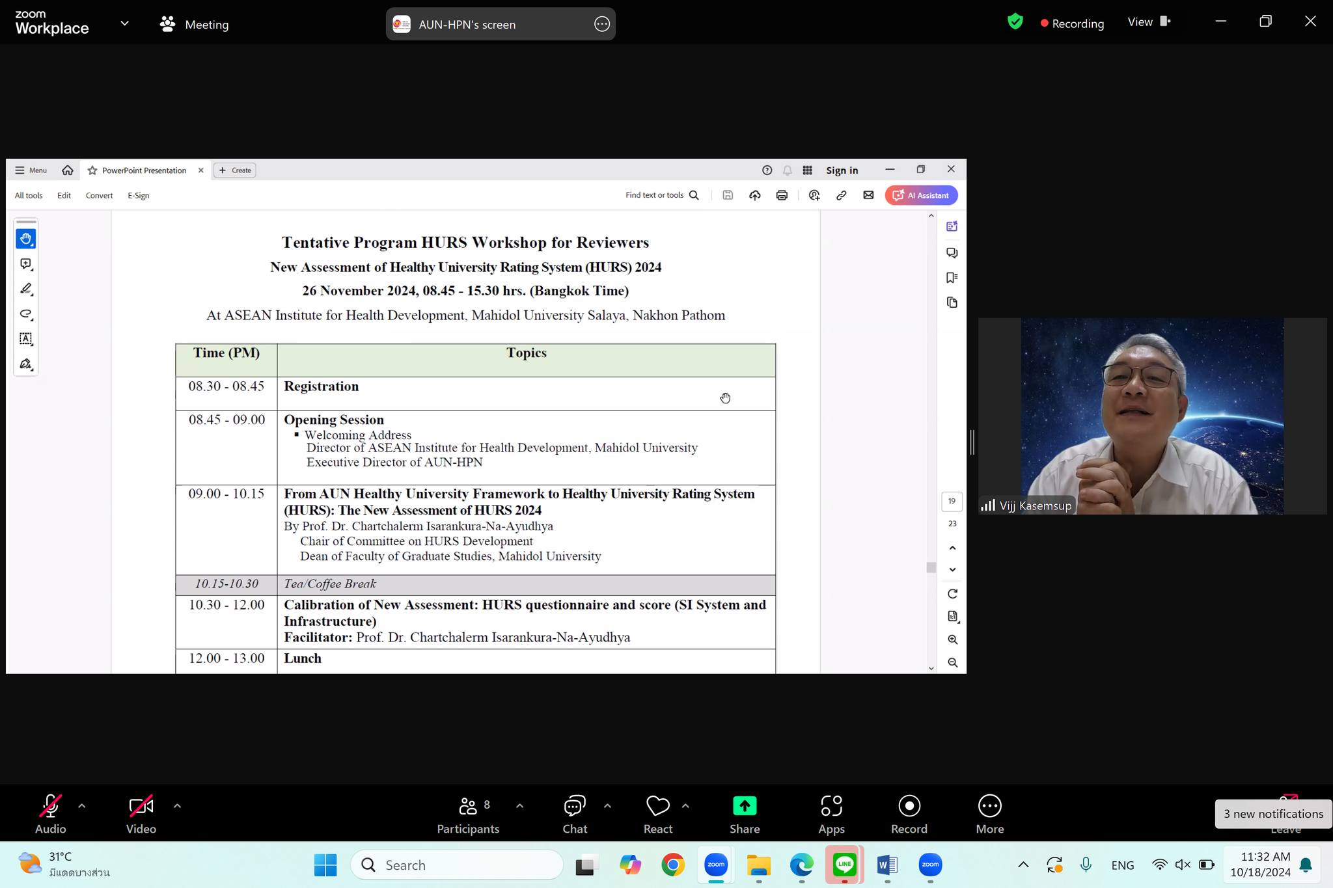Open the LINE app in taskbar
Viewport: 1333px width, 888px height.
844,865
